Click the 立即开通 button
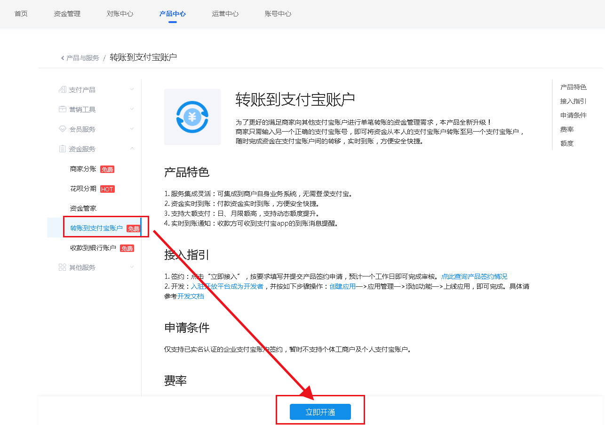 [320, 412]
